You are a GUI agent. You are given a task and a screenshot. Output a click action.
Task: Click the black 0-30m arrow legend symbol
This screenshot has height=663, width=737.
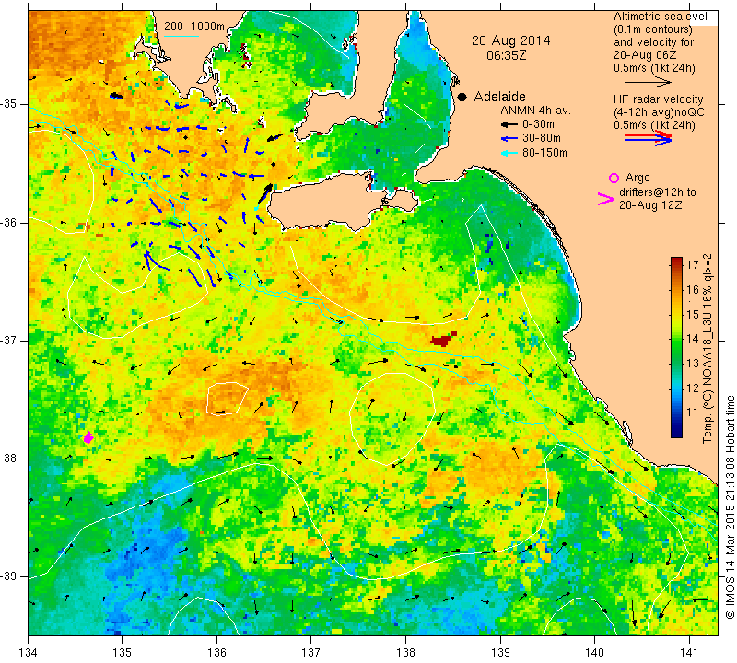[509, 124]
